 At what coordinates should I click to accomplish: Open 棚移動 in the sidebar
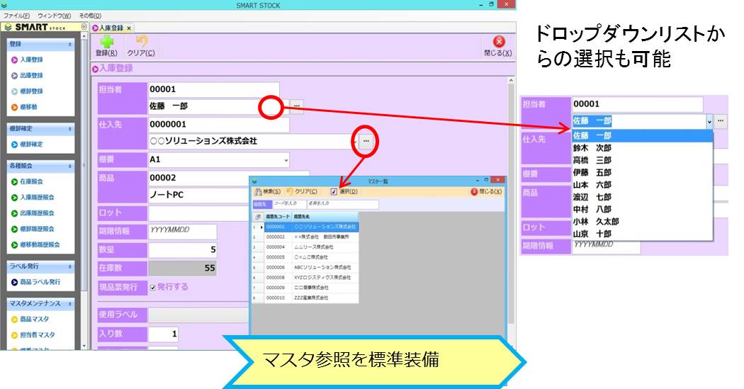click(x=24, y=107)
